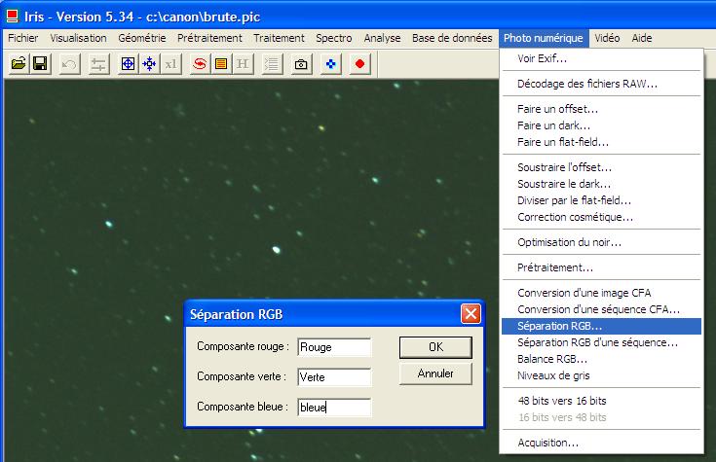
Task: Select Soustraire le dark...
Action: click(601, 184)
